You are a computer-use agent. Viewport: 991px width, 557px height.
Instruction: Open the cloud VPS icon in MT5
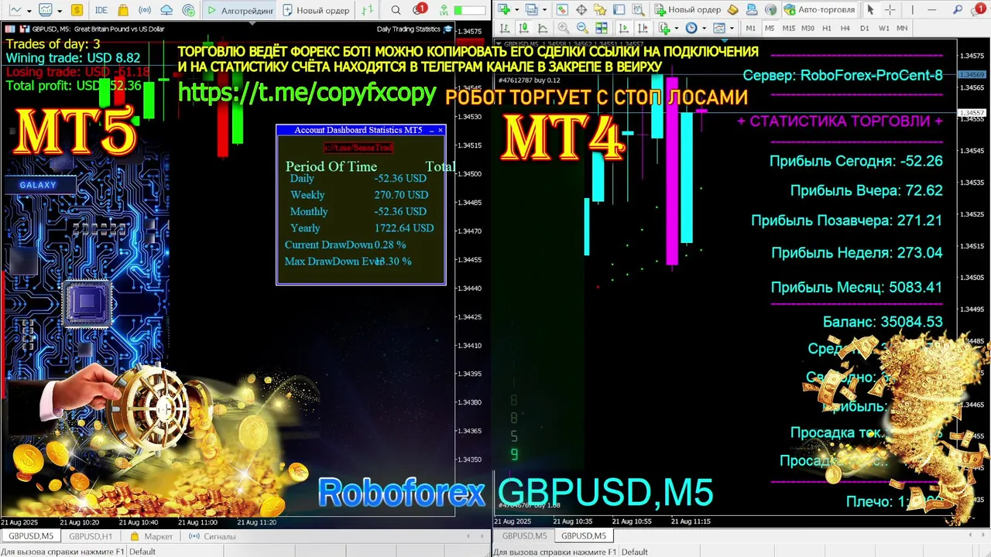click(x=166, y=10)
